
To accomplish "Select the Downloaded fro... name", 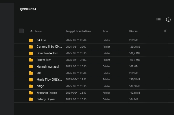I will [x=49, y=53].
